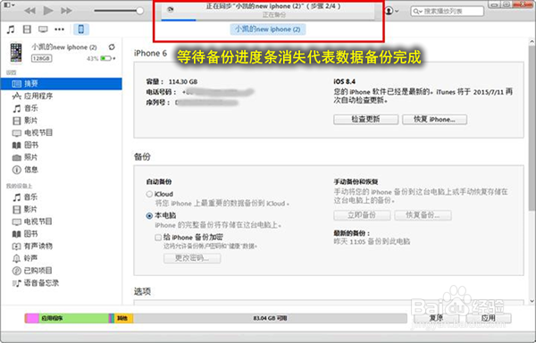
Task: Adjust the volume slider knob
Action: coord(139,11)
